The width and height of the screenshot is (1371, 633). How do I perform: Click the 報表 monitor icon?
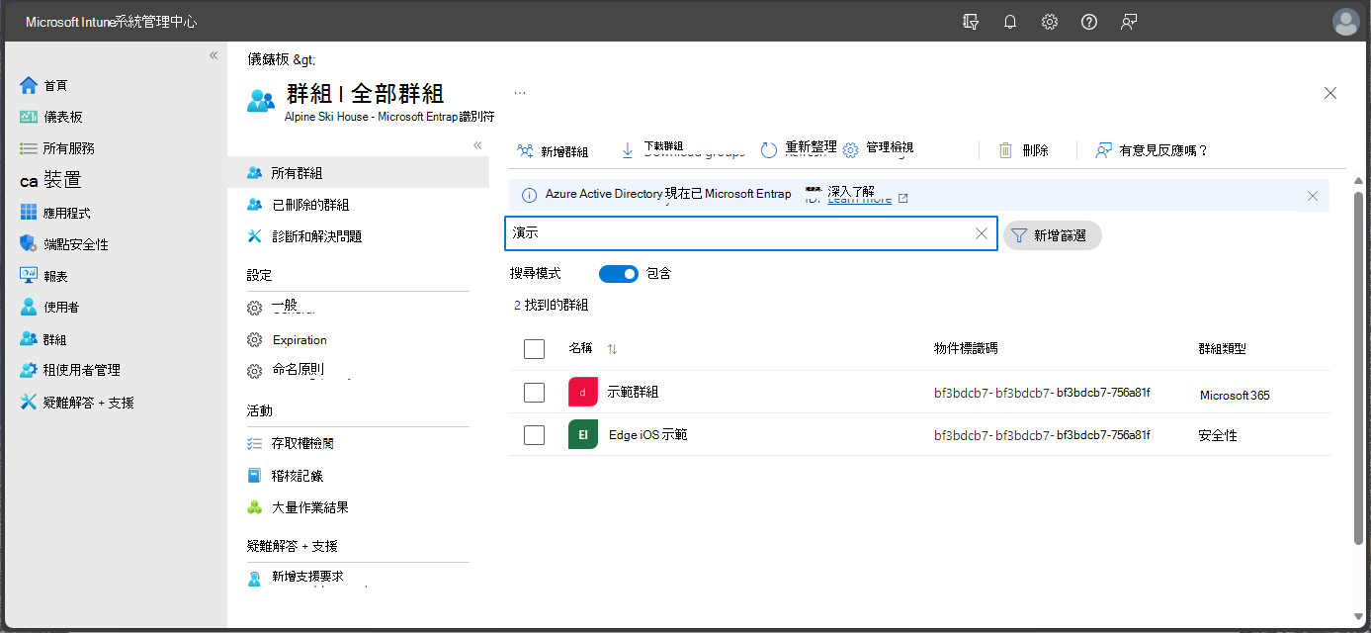click(x=29, y=276)
